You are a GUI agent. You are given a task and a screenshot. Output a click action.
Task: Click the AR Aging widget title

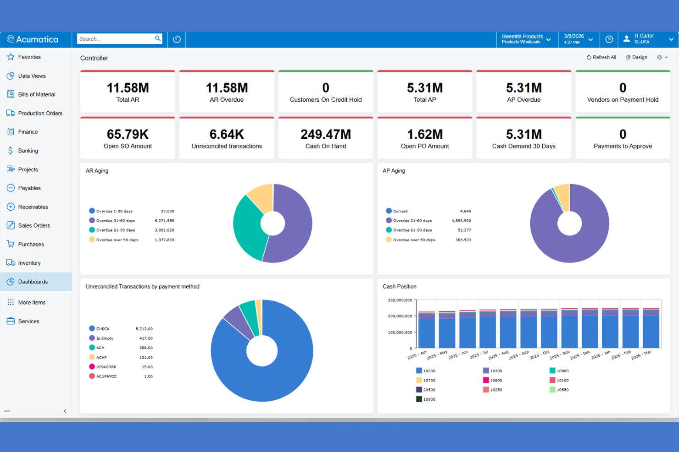coord(97,170)
